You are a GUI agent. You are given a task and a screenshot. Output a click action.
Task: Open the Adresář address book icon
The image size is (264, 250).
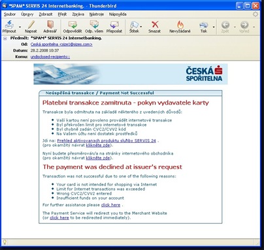[x=50, y=27]
